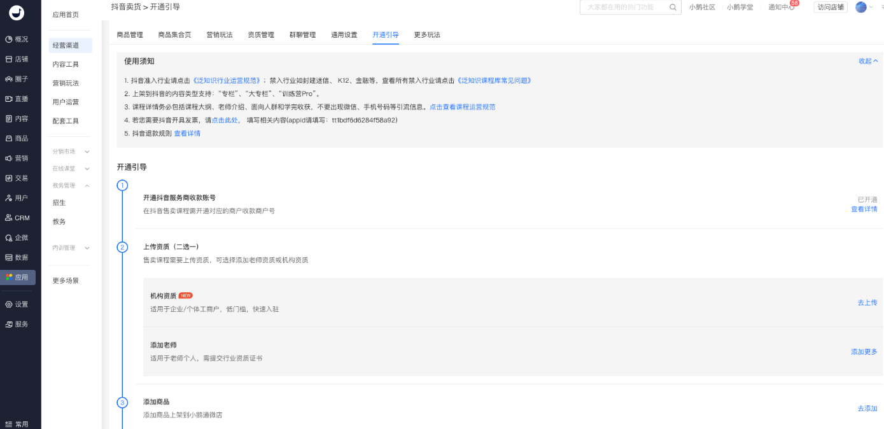Screen dimensions: 884x429
Task: Focus the search input field
Action: (x=625, y=7)
